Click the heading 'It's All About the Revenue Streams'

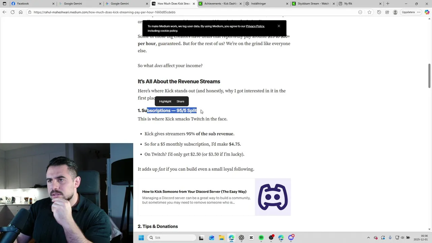click(x=179, y=81)
